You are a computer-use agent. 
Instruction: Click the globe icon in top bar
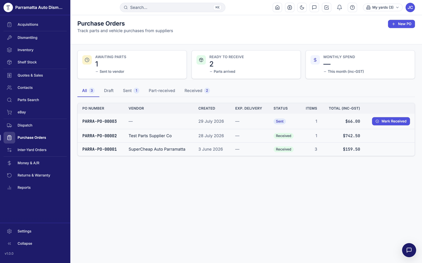(x=290, y=7)
